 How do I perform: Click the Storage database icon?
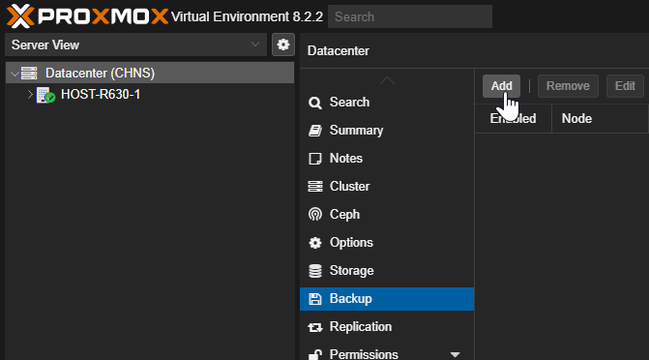point(315,271)
